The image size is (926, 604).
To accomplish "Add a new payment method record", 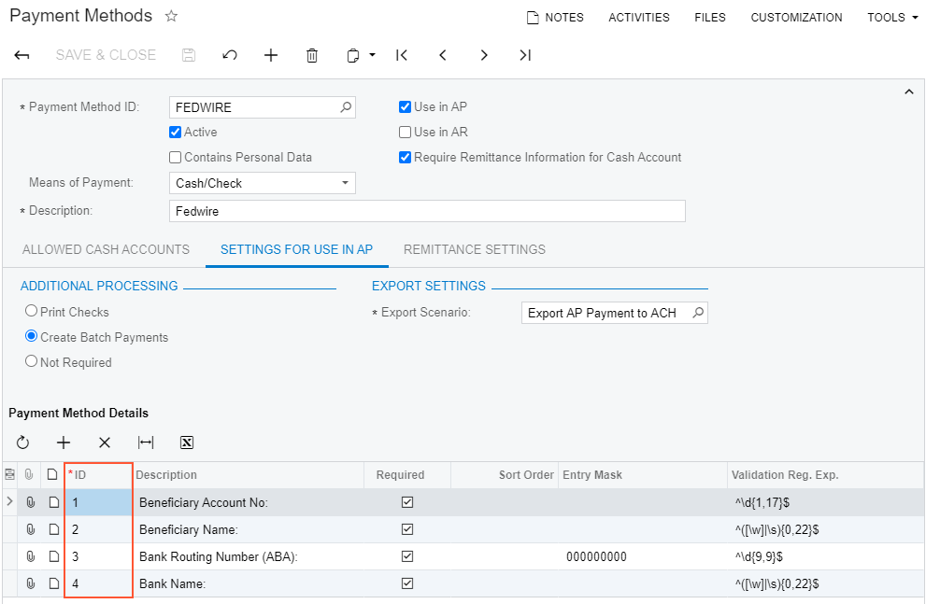I will [x=271, y=55].
